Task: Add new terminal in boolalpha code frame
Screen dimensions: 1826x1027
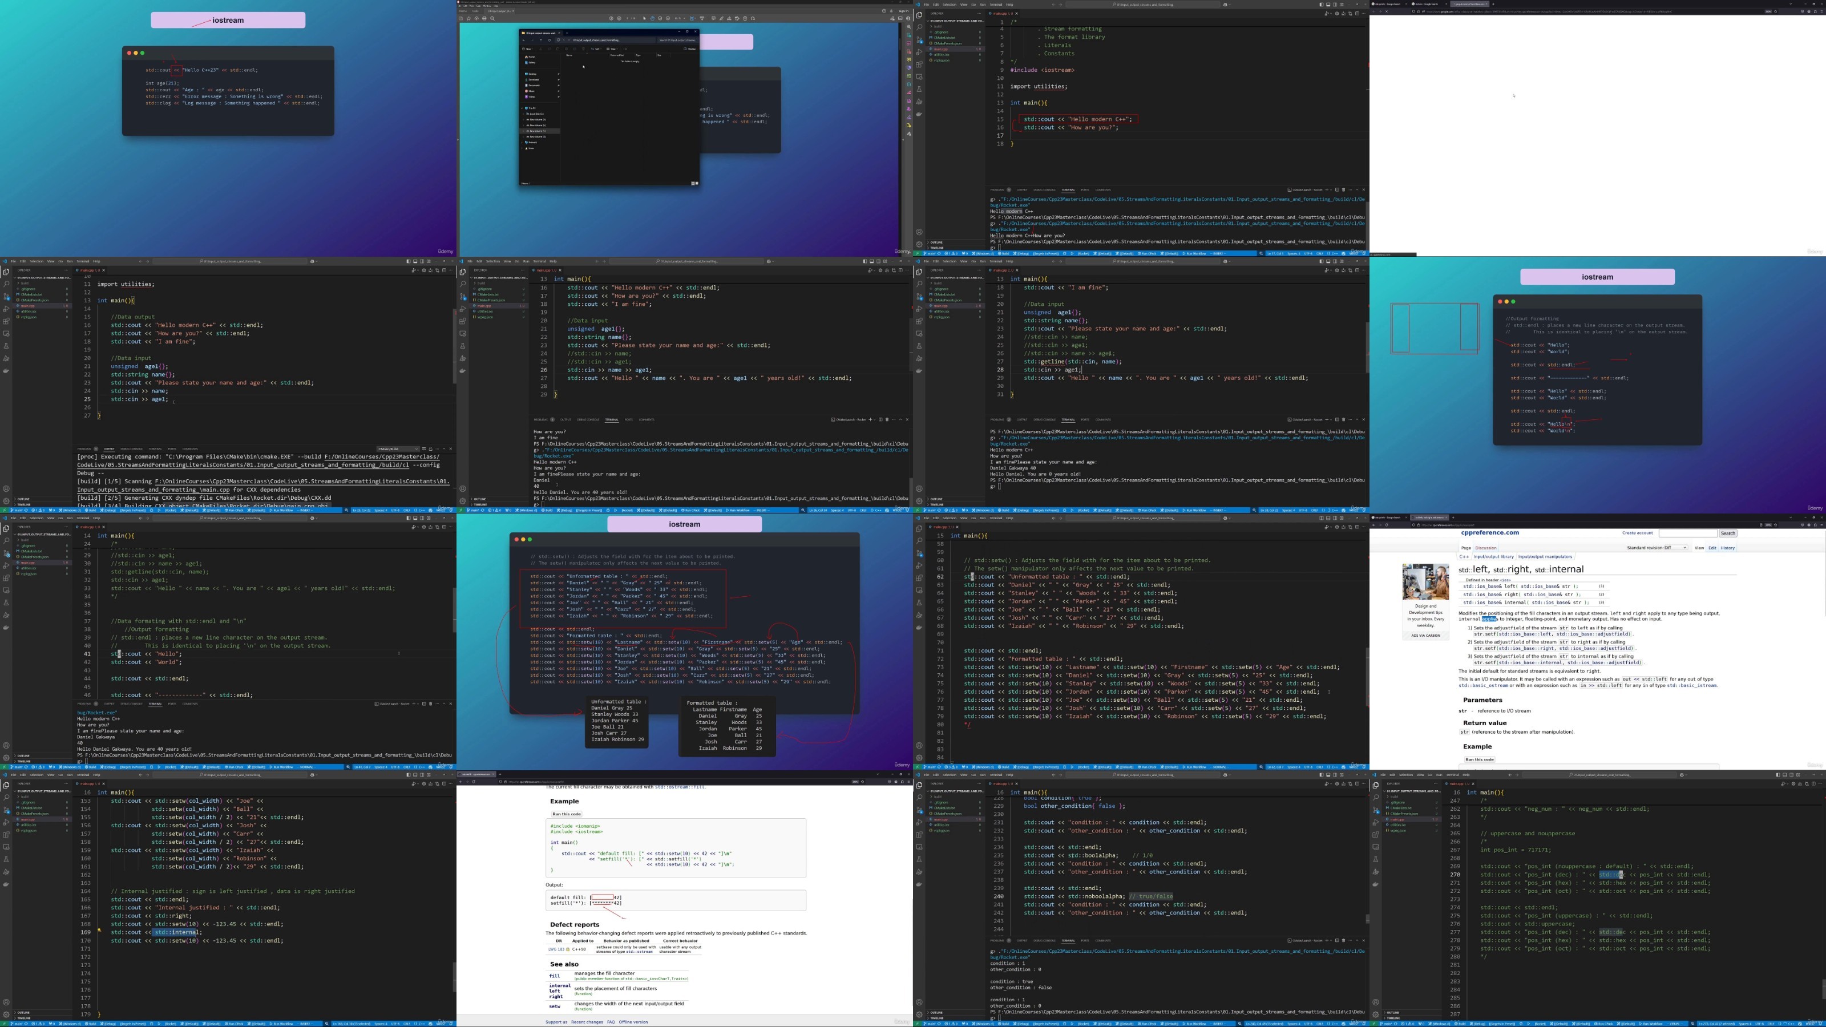Action: pos(1326,940)
